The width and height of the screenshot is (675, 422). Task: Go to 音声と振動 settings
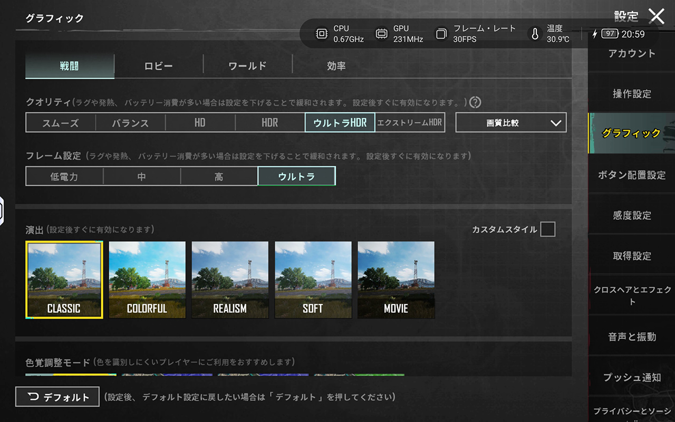632,337
